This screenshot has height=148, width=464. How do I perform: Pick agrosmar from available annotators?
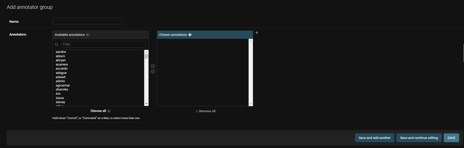(x=63, y=85)
